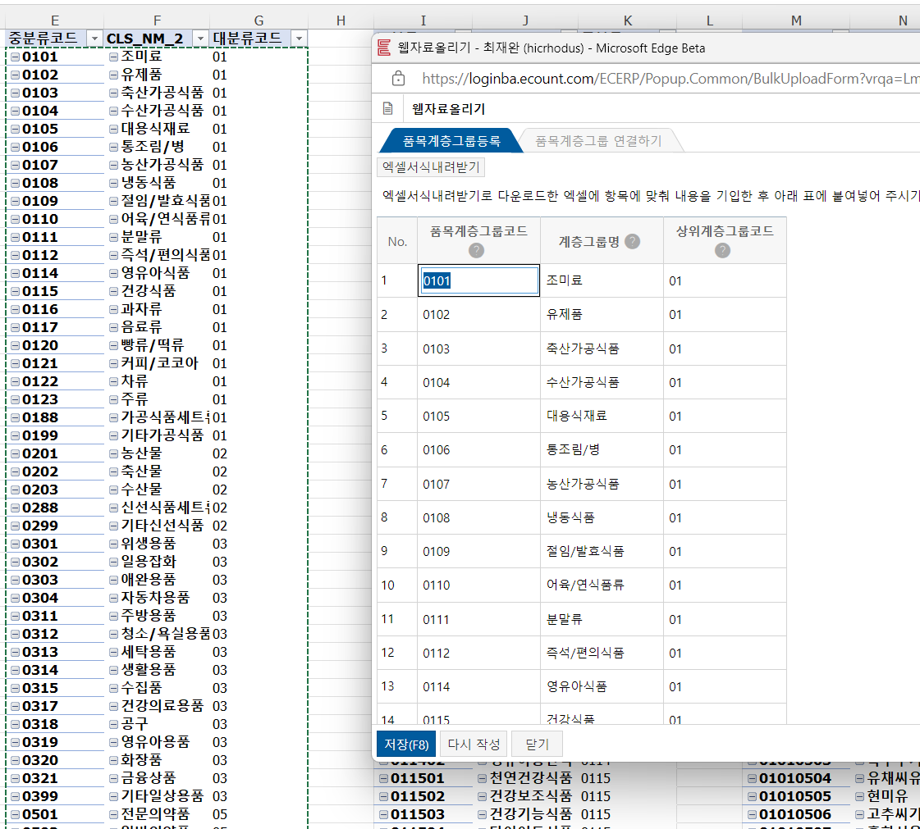Click Excel cell 0321

[55, 779]
